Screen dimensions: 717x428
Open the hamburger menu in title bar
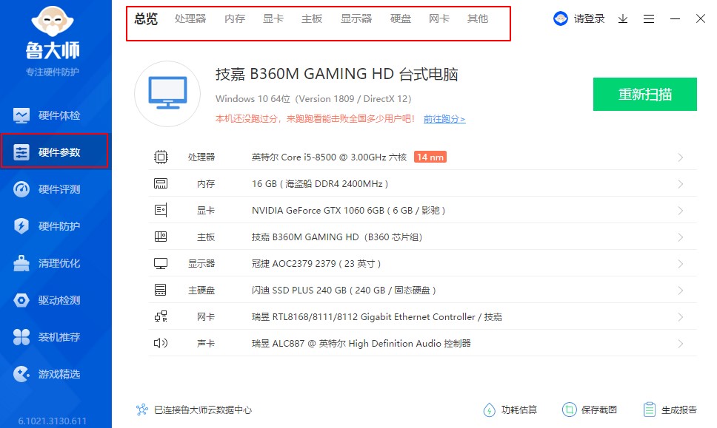click(648, 18)
